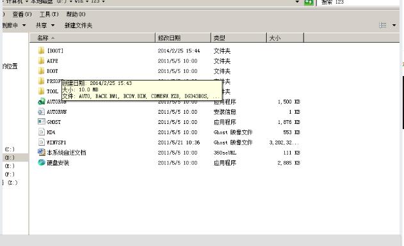Viewport: 404px width, 246px height.
Task: Click the size value 111 KB
Action: (x=292, y=153)
